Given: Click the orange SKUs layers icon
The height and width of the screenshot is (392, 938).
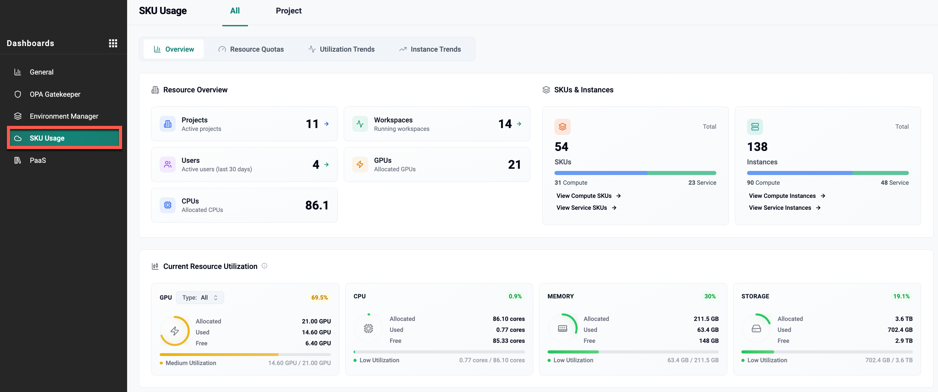Looking at the screenshot, I should pyautogui.click(x=562, y=127).
